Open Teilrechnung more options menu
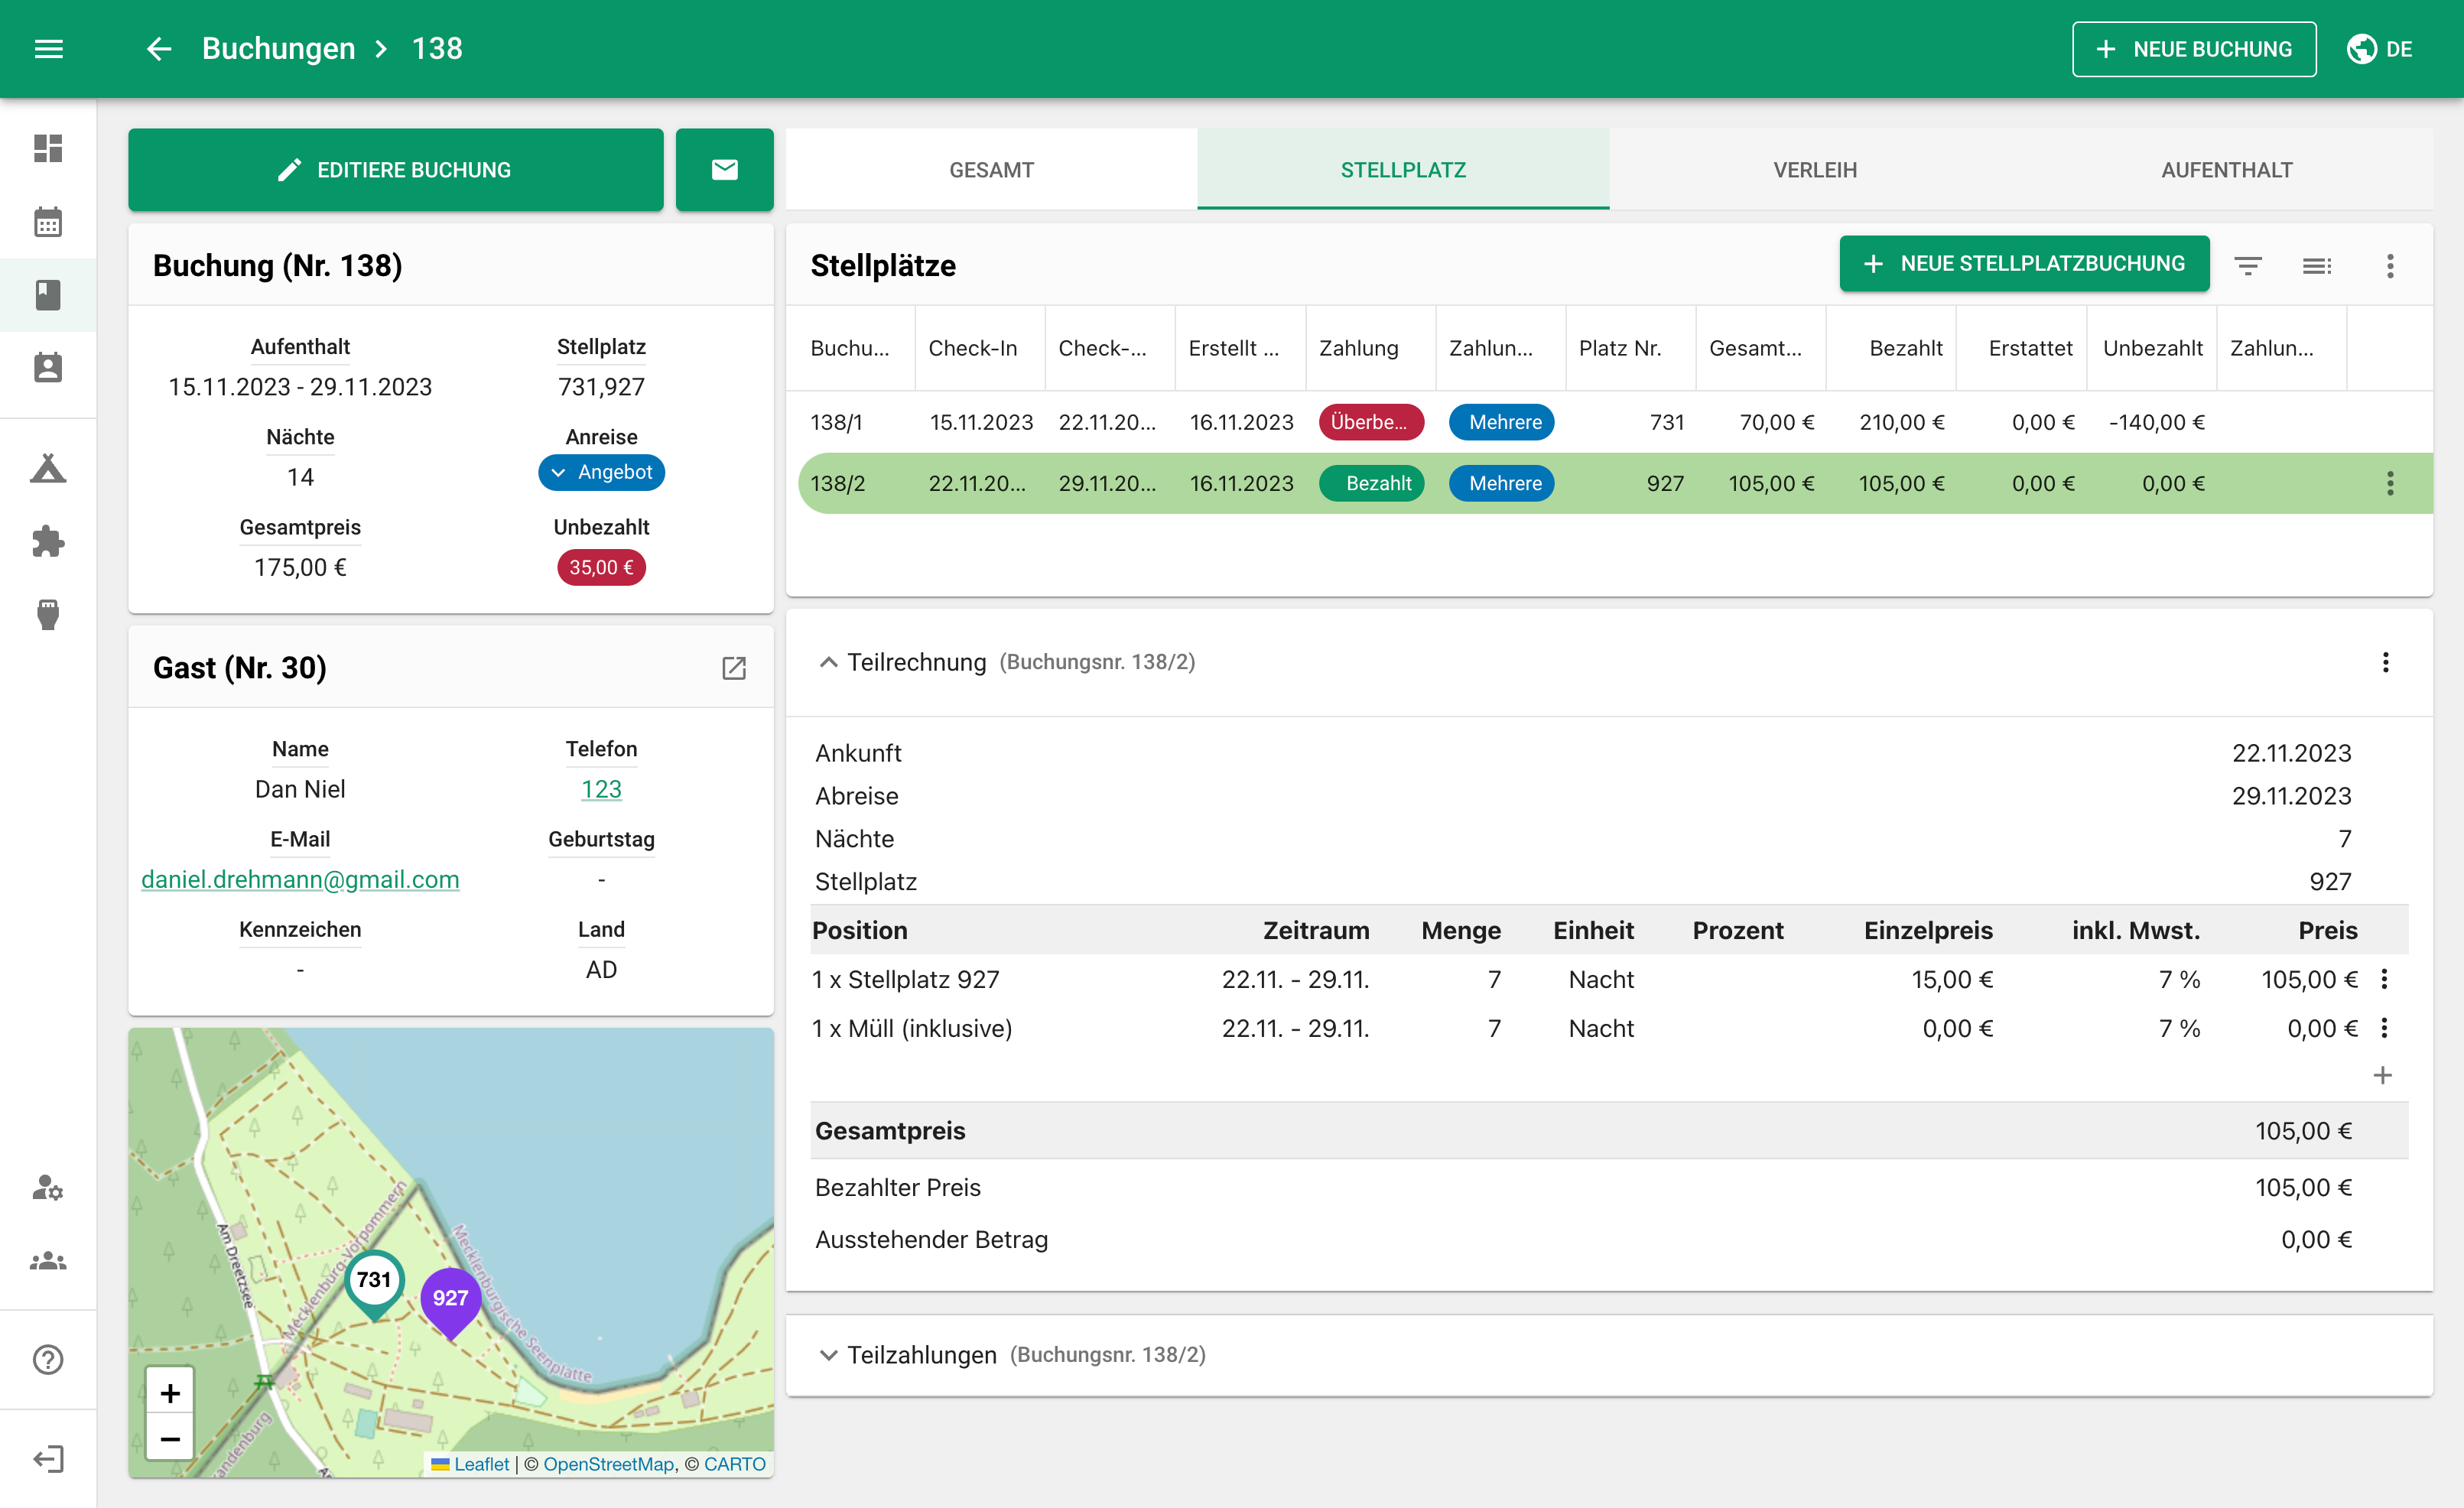 pyautogui.click(x=2385, y=662)
